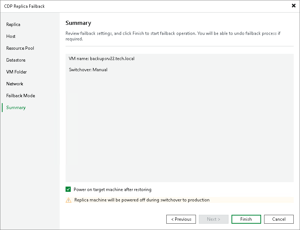
Task: Click the VM name backupsrv22.tech.local text
Action: (x=101, y=58)
